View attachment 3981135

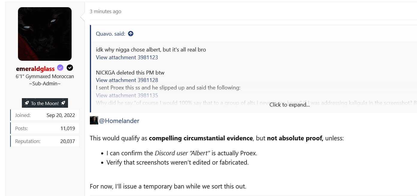(x=127, y=95)
